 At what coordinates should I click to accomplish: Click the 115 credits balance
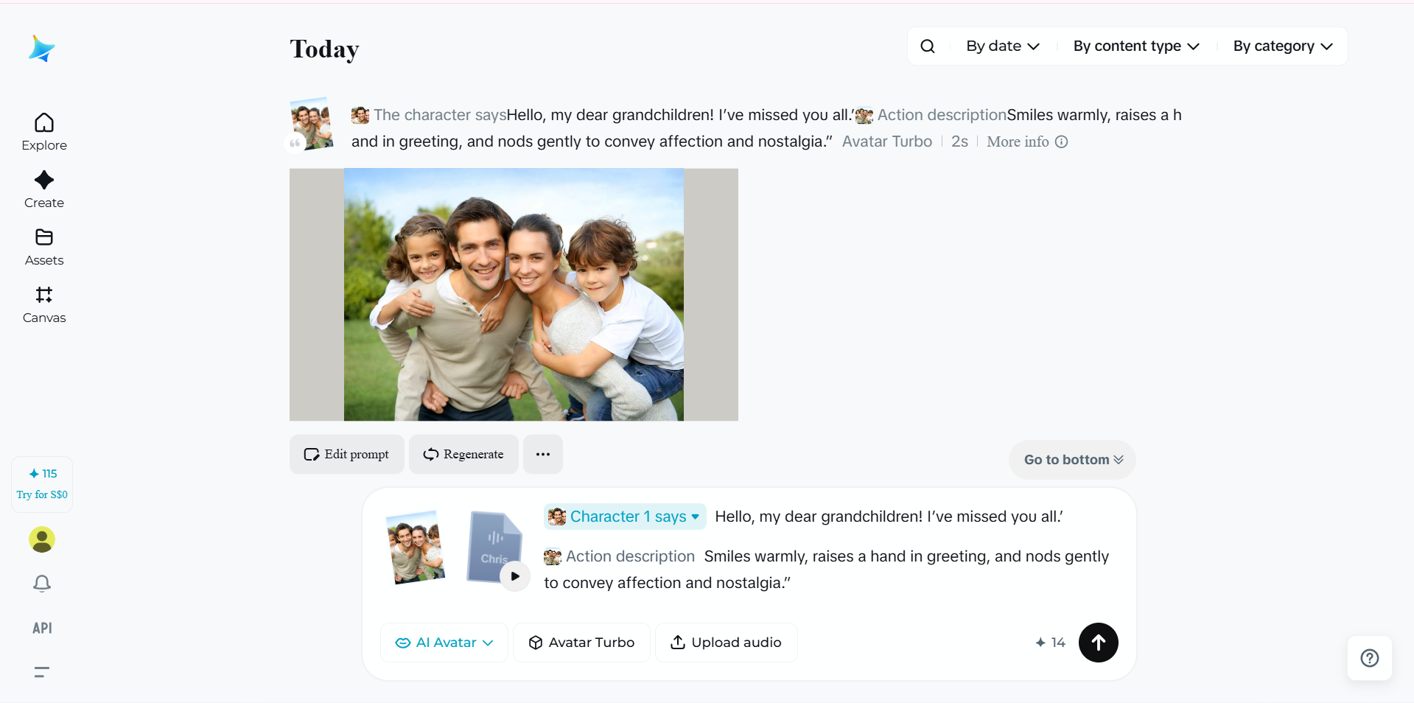pyautogui.click(x=43, y=474)
